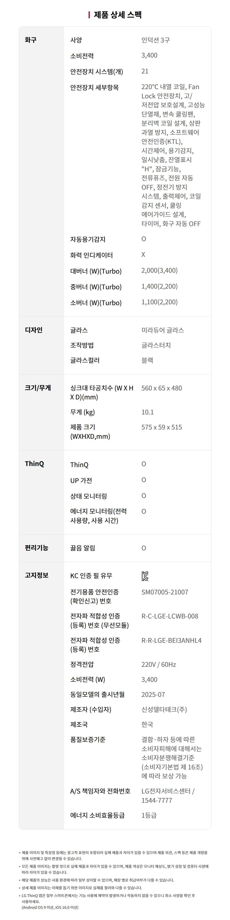
Task: Click the release date 2025-07
Action: point(153,695)
